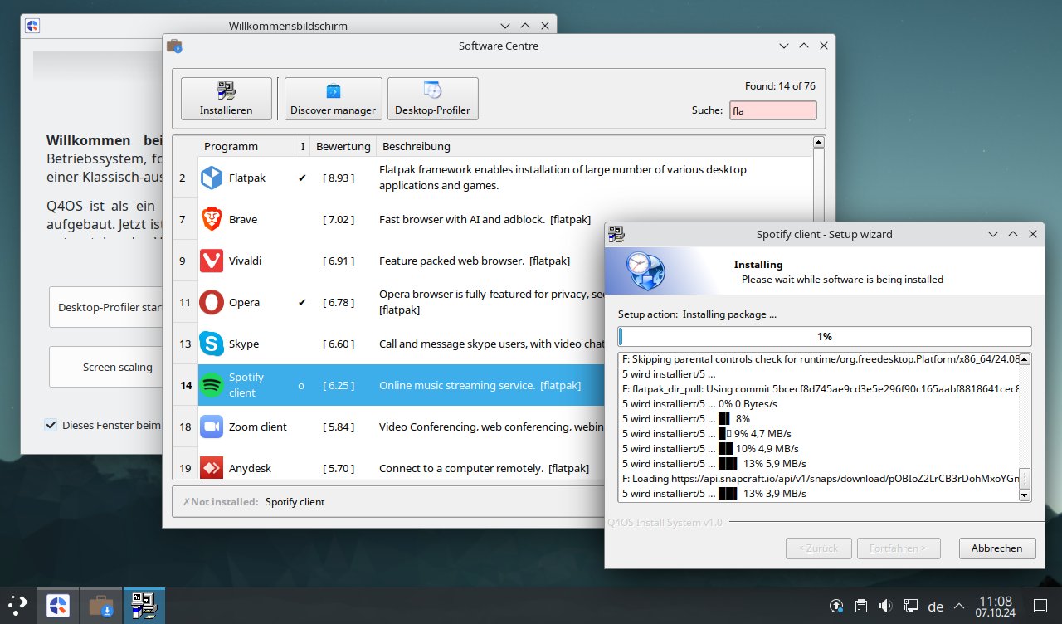The image size is (1062, 624).
Task: Select the Anydesk icon
Action: coord(212,468)
